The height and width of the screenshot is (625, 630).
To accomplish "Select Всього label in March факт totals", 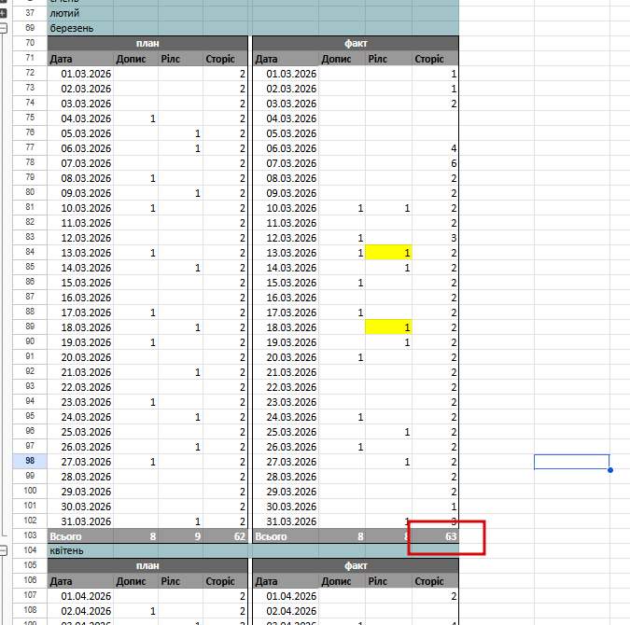I will [286, 536].
